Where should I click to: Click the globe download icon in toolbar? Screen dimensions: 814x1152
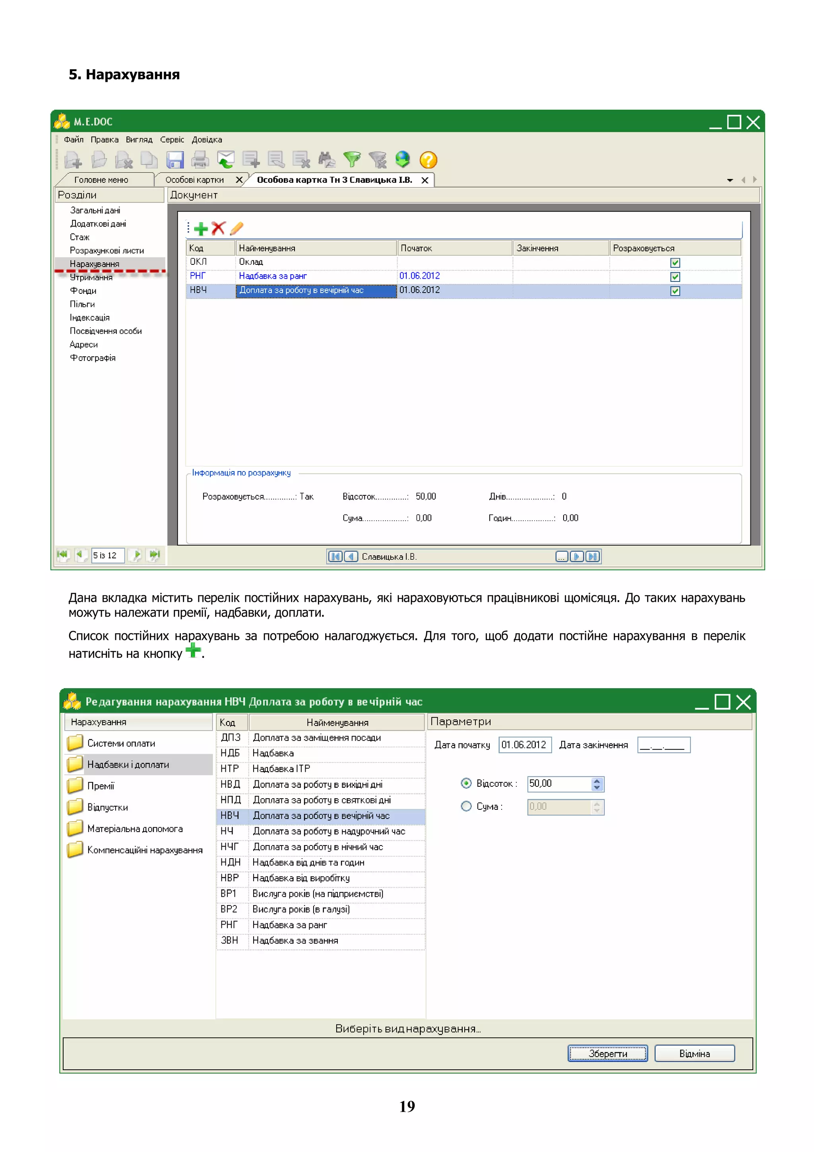pos(402,159)
